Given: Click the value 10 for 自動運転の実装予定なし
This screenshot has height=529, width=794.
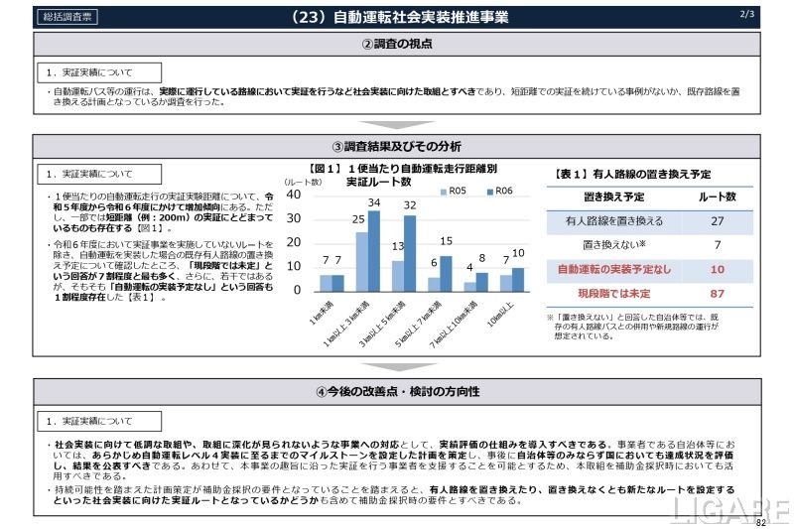Looking at the screenshot, I should click(x=717, y=269).
